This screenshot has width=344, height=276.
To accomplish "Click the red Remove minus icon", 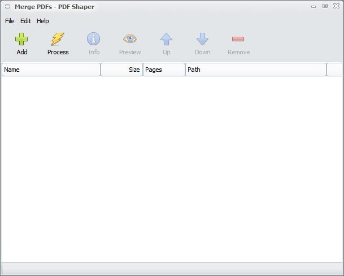I will (x=238, y=39).
